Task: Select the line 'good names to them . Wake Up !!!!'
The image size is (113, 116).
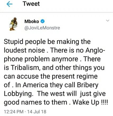Action: coord(56,102)
